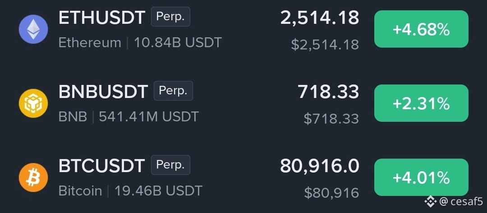Tap the BNBUSDT Perp. tag
Viewport: 487px width, 213px height.
[x=173, y=91]
